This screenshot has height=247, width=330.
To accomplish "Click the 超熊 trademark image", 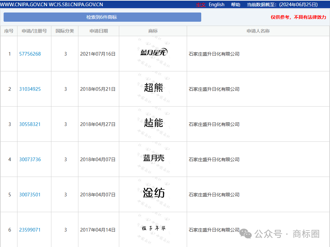I will (x=153, y=87).
